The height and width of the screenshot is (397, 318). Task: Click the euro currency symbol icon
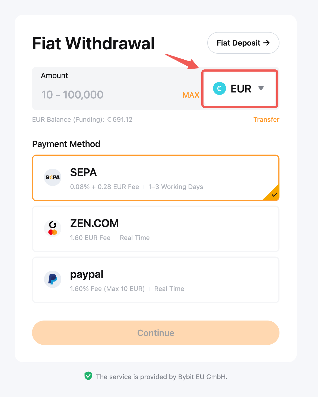click(x=220, y=88)
